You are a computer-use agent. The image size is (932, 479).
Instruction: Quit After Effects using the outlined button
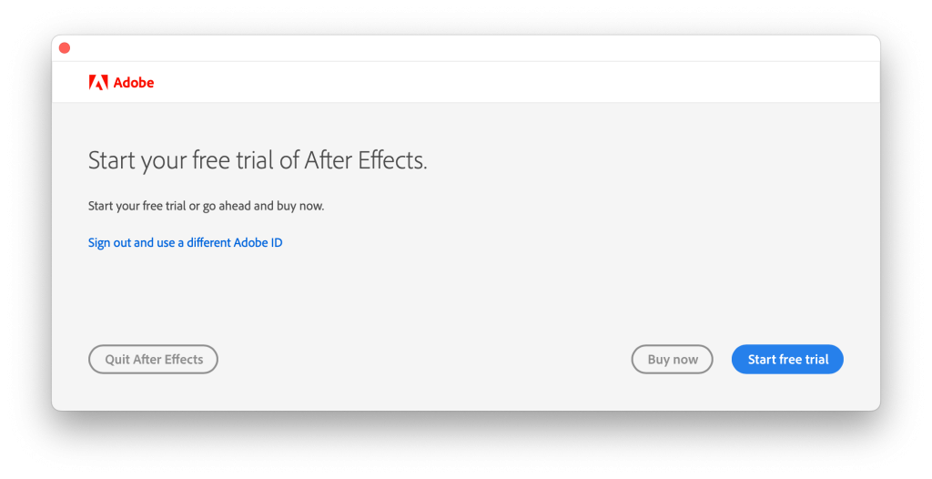tap(153, 360)
